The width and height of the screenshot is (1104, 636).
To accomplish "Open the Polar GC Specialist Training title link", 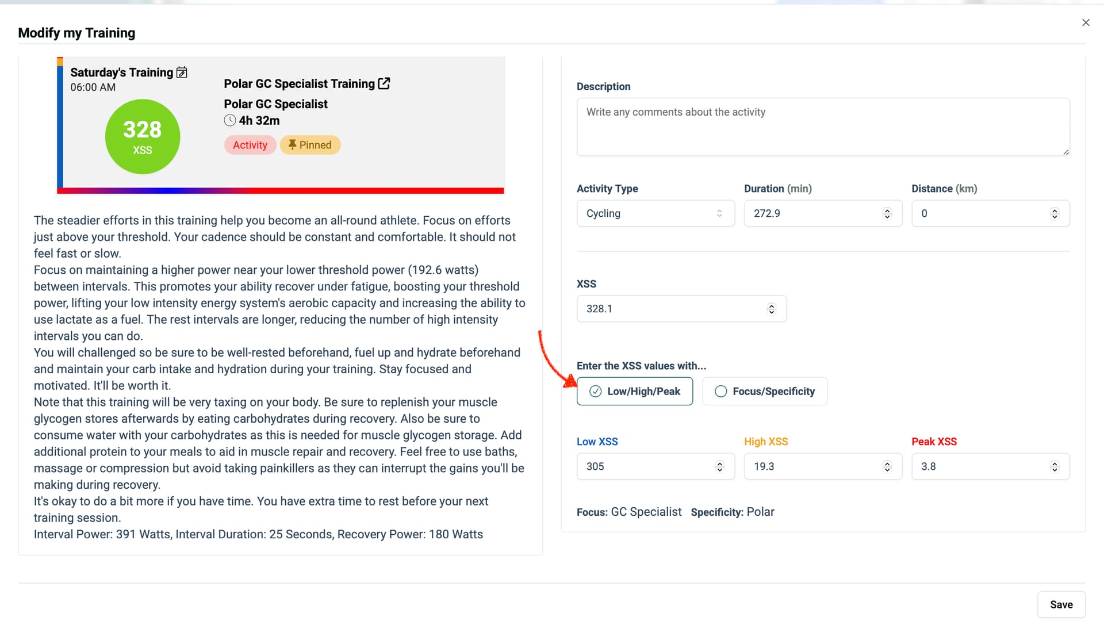I will 299,84.
